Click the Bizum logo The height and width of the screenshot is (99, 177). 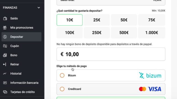[x=150, y=75]
